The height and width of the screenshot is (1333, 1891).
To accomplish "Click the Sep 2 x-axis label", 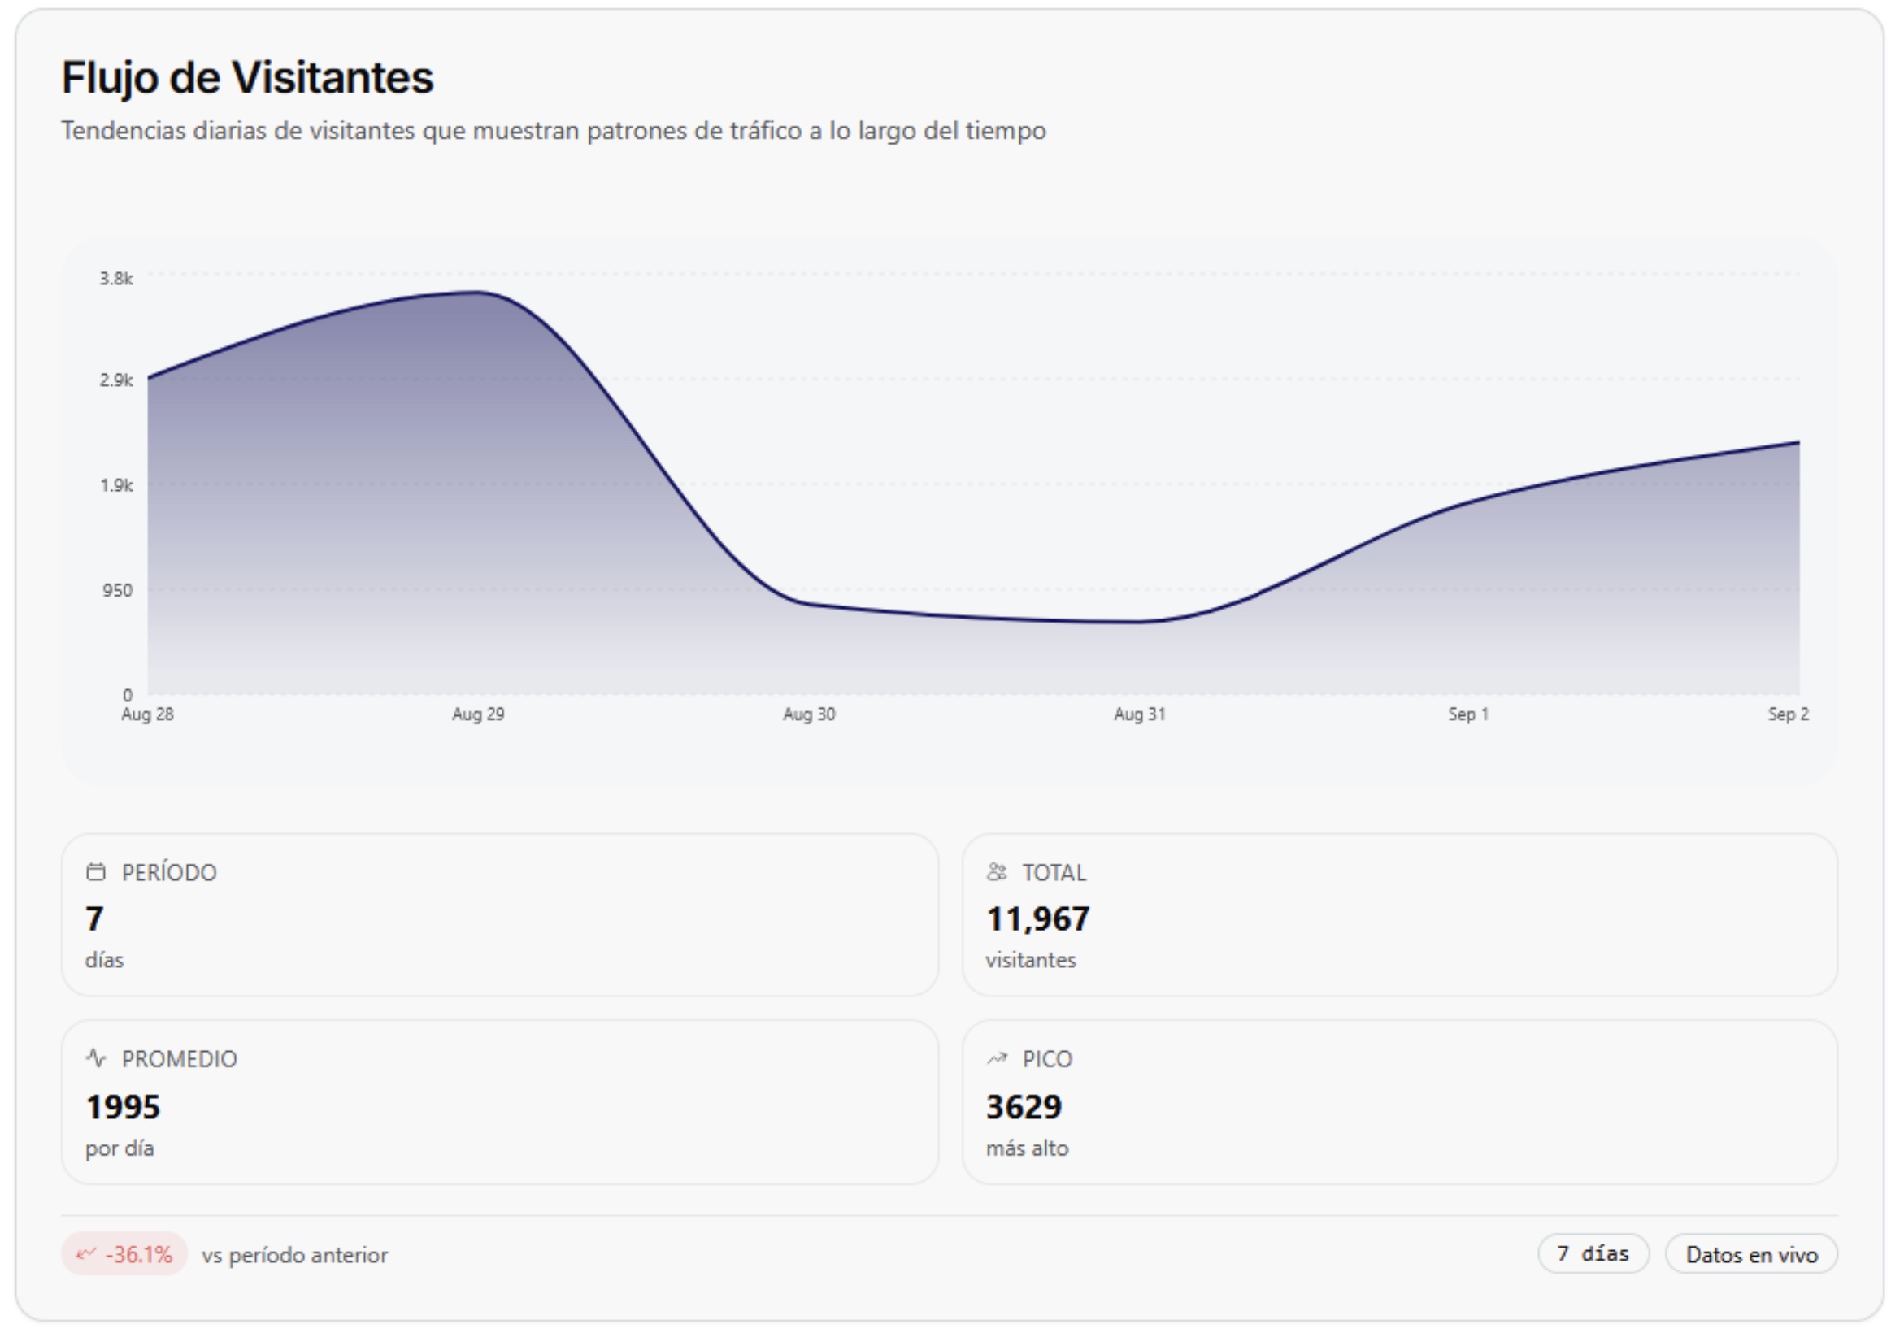I will 1787,714.
